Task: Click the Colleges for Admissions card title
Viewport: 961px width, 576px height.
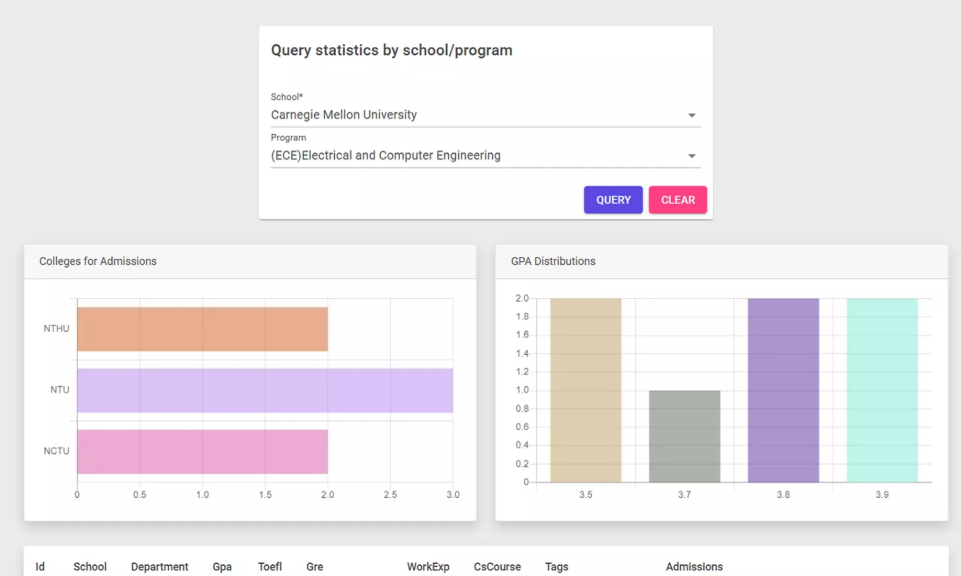Action: coord(98,261)
